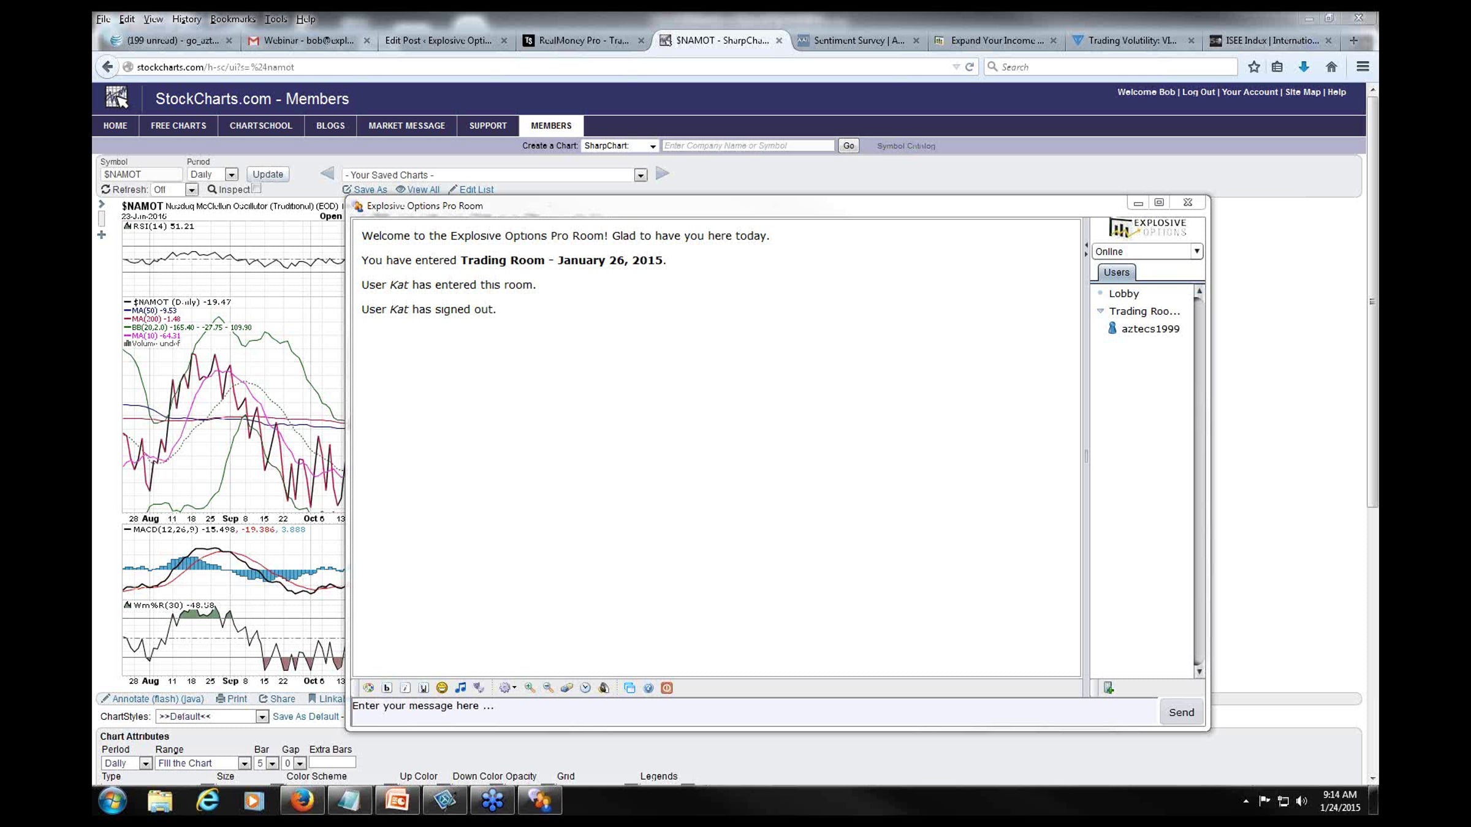The height and width of the screenshot is (827, 1471).
Task: Toggle italic formatting in chat toolbar
Action: tap(405, 688)
